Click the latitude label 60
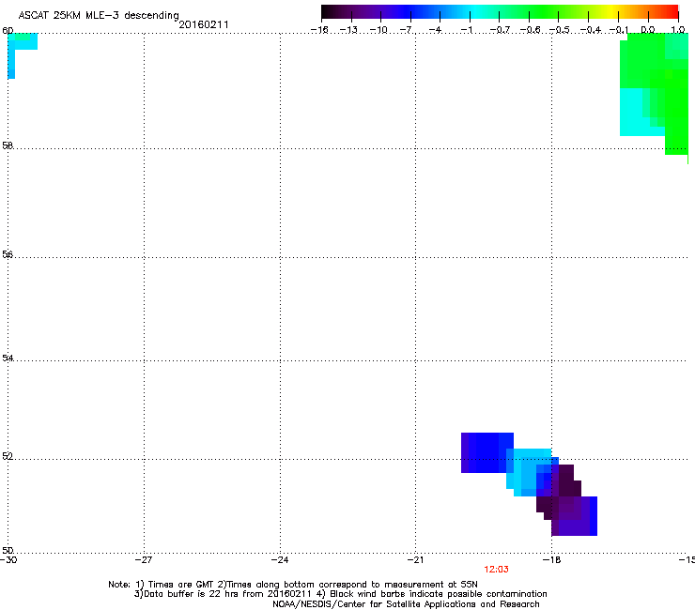The image size is (695, 610). coord(8,31)
